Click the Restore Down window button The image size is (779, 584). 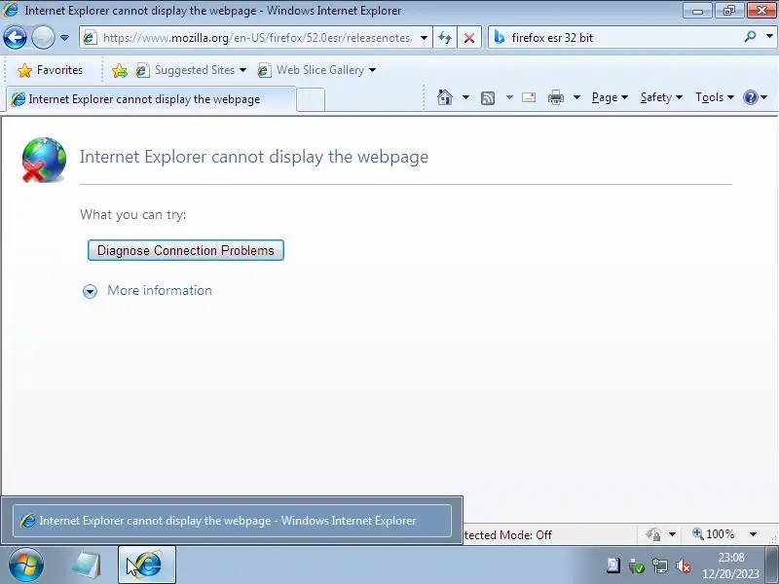[x=728, y=11]
